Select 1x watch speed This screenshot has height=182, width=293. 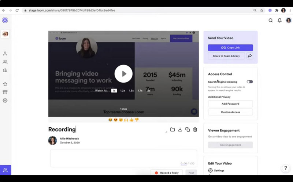click(x=114, y=91)
